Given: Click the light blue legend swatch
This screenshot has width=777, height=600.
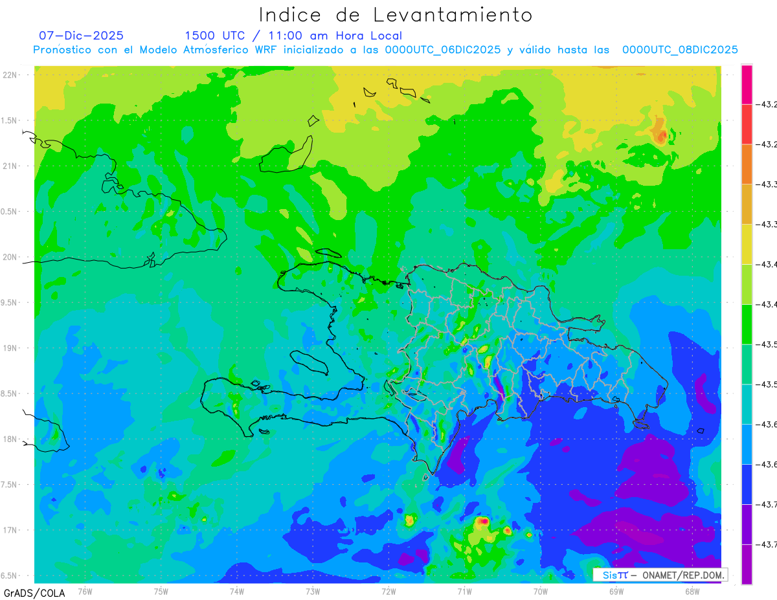Looking at the screenshot, I should [x=747, y=444].
